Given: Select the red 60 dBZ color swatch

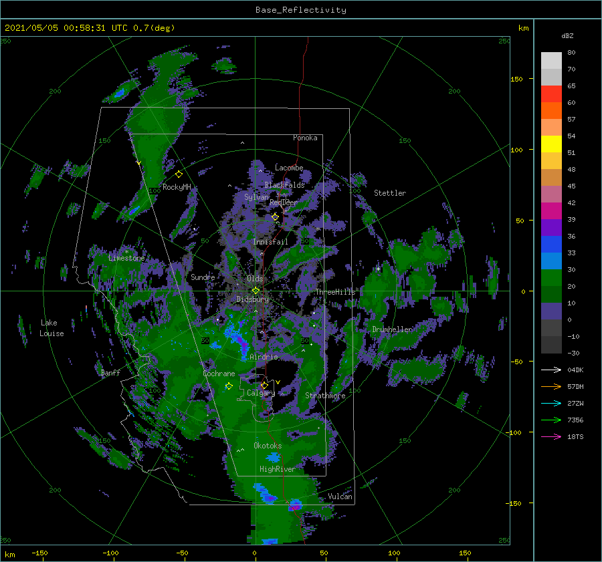Looking at the screenshot, I should 551,94.
